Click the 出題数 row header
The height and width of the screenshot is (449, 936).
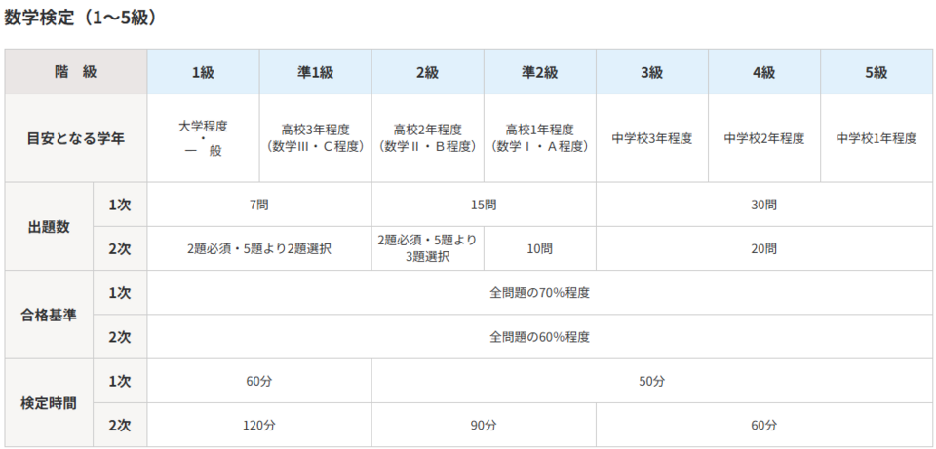(49, 226)
